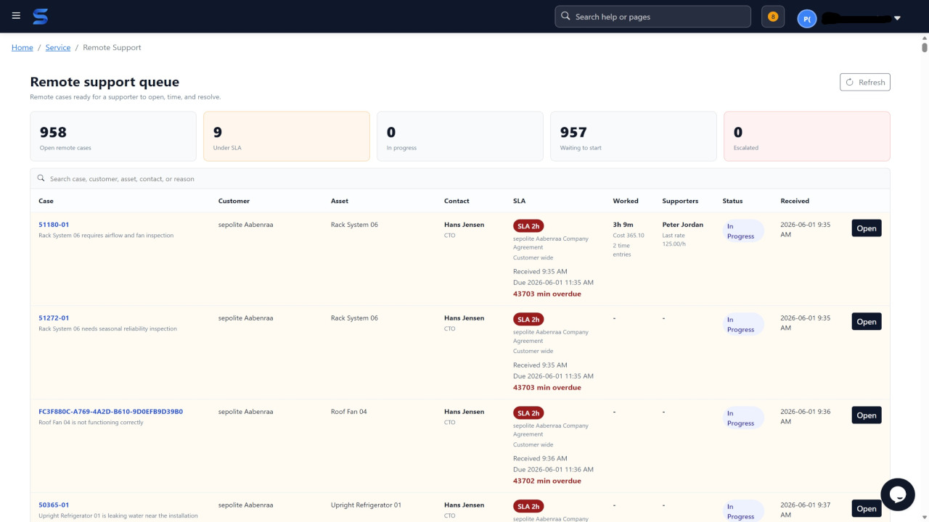929x522 pixels.
Task: Select the In progress summary card
Action: coord(460,136)
